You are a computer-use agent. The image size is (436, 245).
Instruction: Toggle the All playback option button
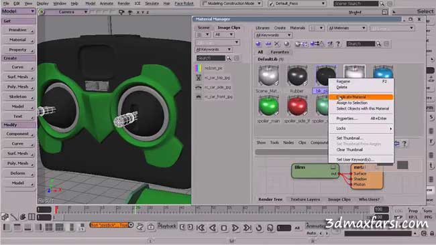tap(297, 228)
